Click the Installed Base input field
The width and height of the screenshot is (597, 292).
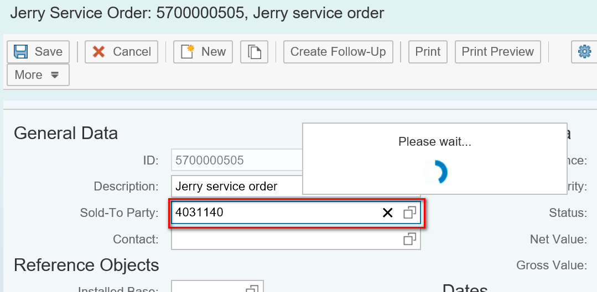[209, 287]
